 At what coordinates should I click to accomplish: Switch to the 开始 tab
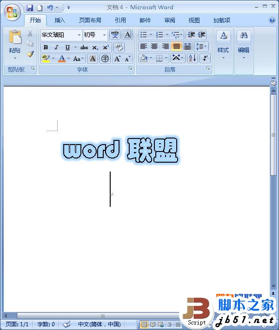35,20
